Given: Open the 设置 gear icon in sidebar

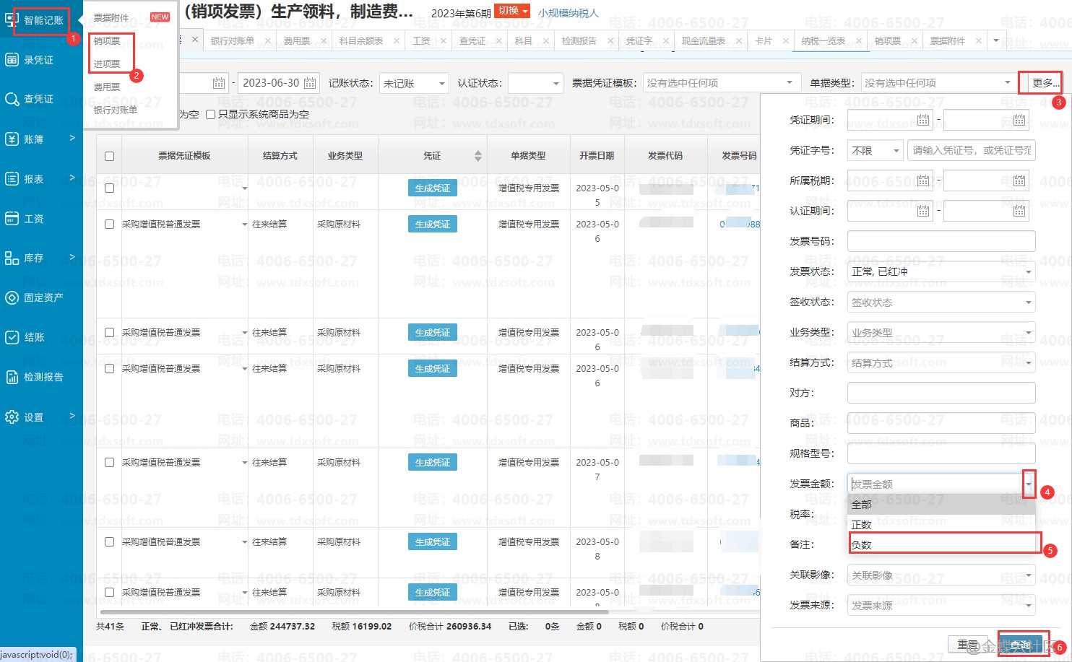Looking at the screenshot, I should pyautogui.click(x=12, y=417).
